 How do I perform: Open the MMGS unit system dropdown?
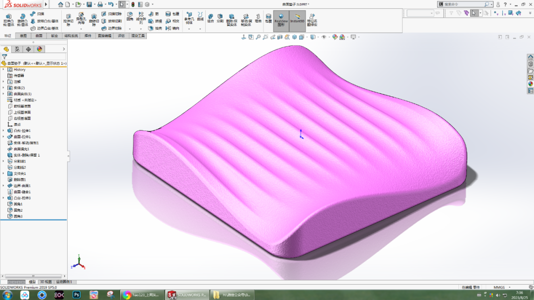tap(499, 287)
